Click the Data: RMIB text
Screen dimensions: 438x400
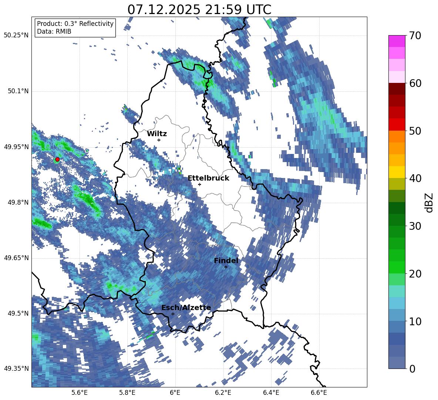[x=54, y=31]
